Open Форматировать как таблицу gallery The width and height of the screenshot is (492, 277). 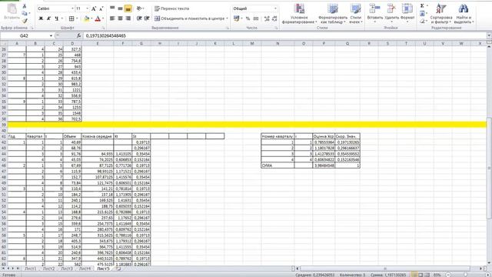[x=333, y=14]
